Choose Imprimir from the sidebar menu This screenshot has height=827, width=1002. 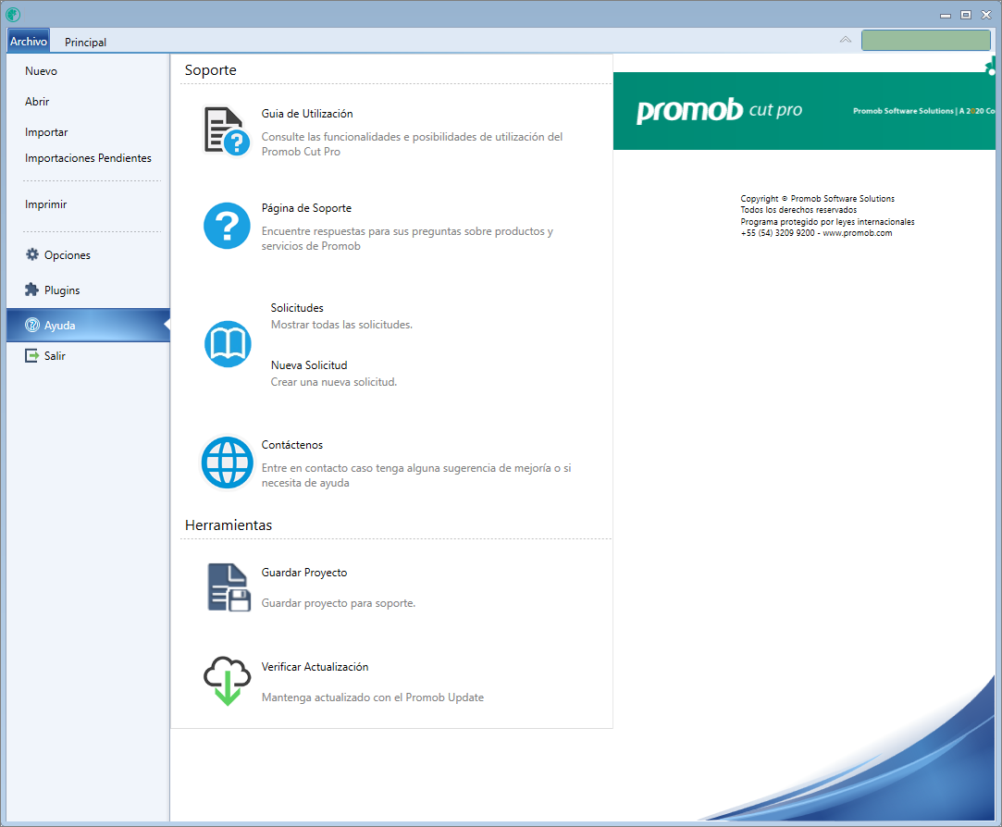tap(45, 204)
